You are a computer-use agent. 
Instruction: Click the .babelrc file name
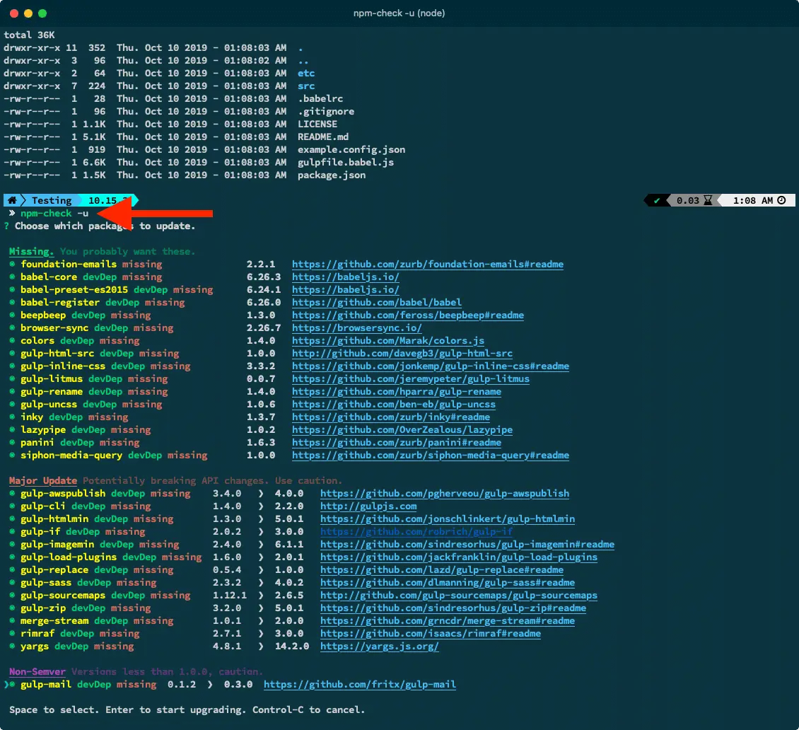coord(320,98)
